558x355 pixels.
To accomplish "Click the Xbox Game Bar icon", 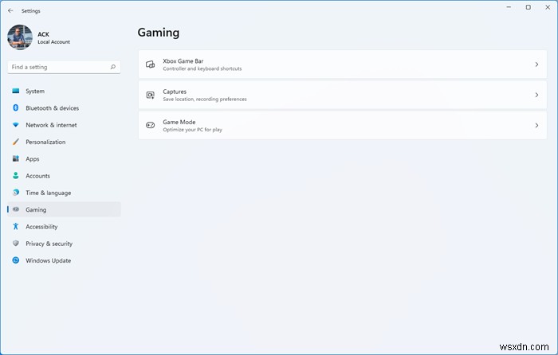I will (150, 64).
